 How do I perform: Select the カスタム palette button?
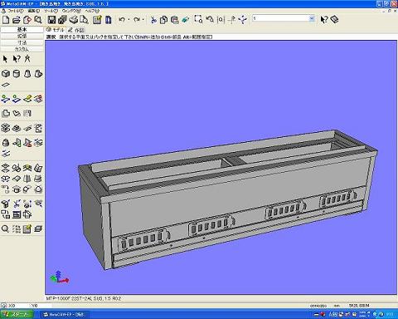22,49
